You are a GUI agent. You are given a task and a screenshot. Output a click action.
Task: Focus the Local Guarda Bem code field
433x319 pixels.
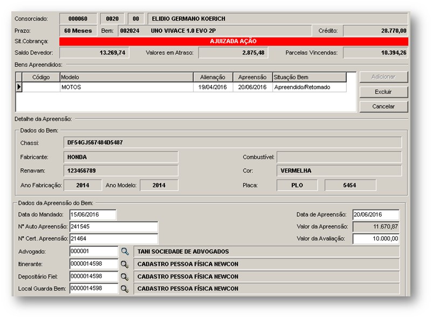pos(94,289)
